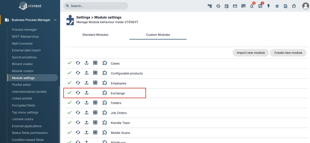Open Listview colors in the sidebar
The height and width of the screenshot is (143, 310).
23,119
